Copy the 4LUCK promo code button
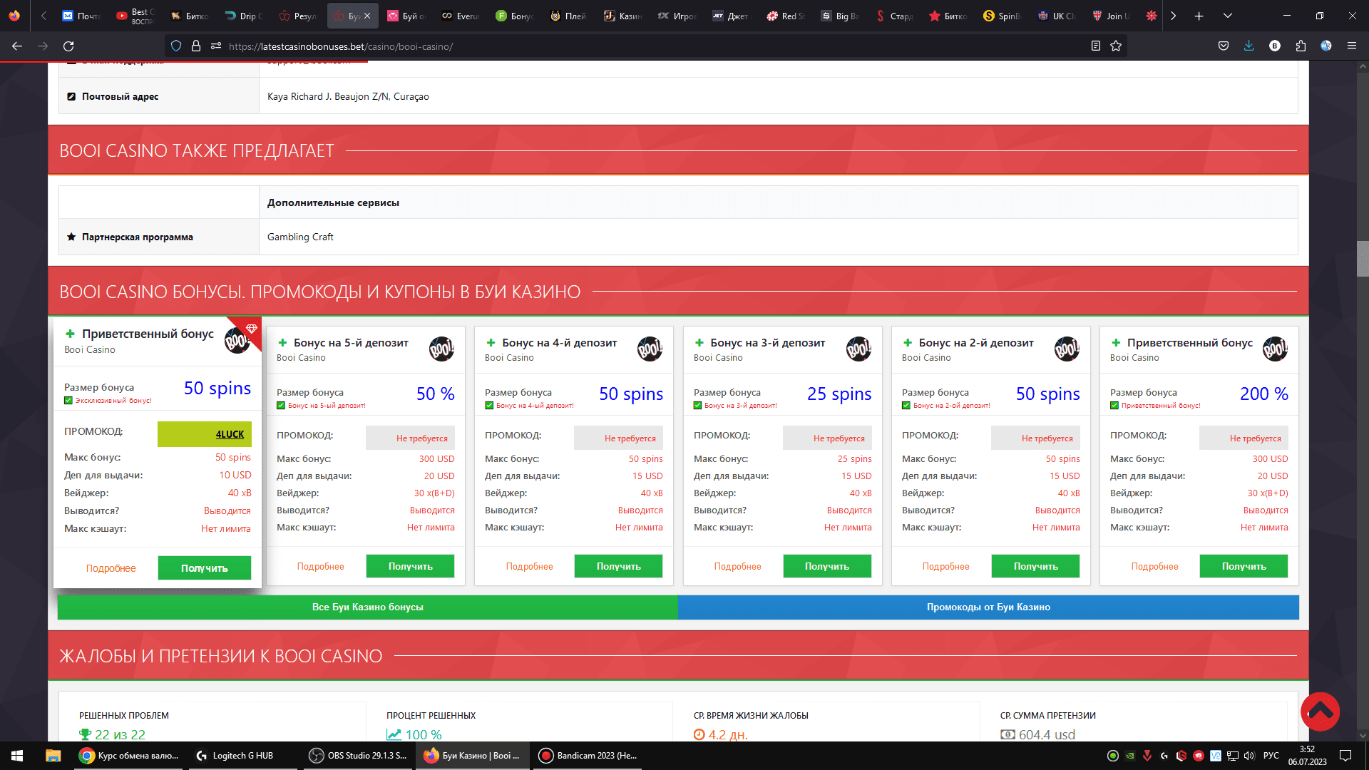The width and height of the screenshot is (1369, 770). coord(205,434)
